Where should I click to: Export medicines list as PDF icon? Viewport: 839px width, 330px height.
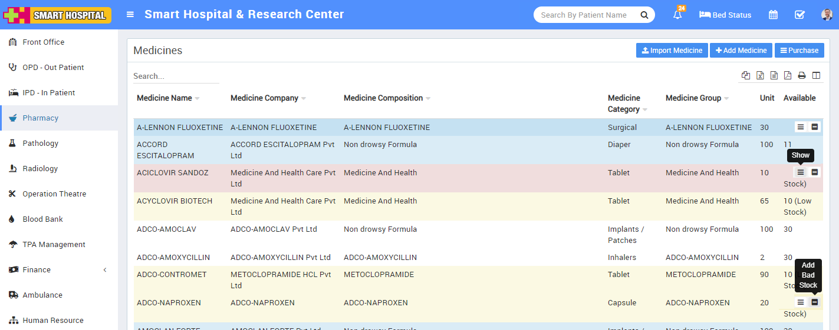pos(788,75)
